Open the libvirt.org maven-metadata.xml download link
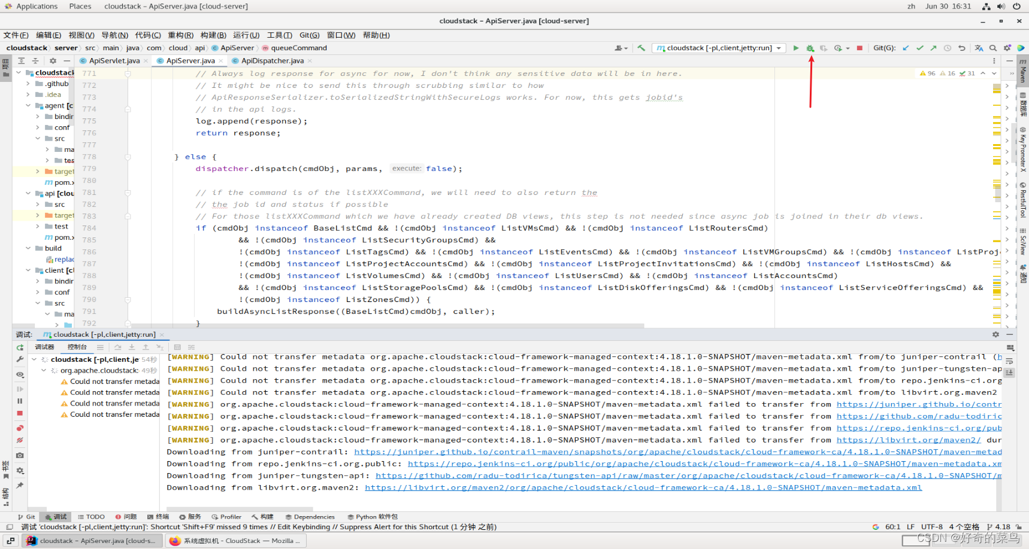 643,487
